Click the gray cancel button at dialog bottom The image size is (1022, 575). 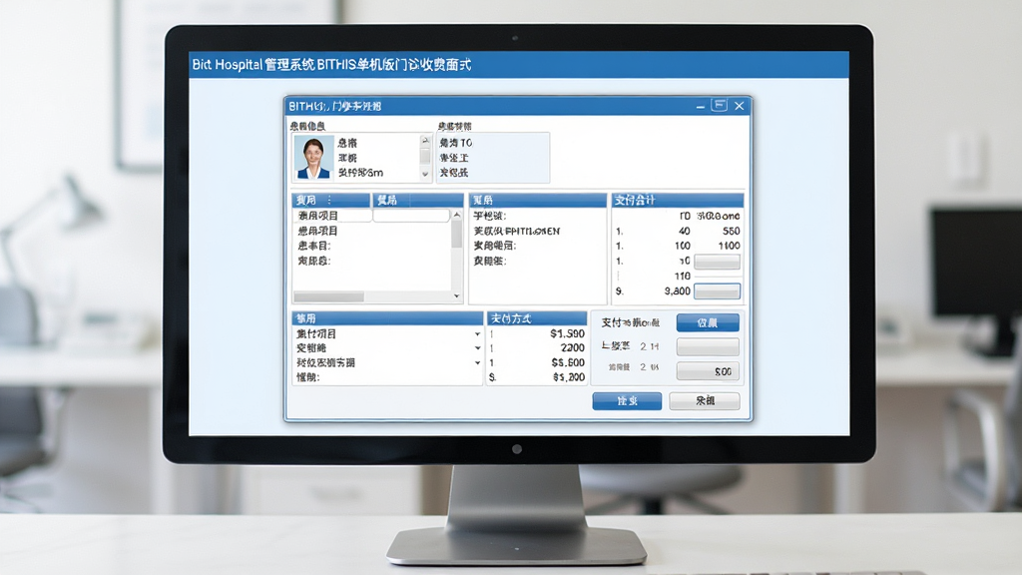(x=705, y=401)
